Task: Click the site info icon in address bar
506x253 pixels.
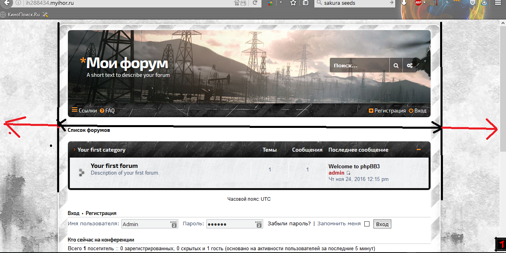Action: [19, 3]
